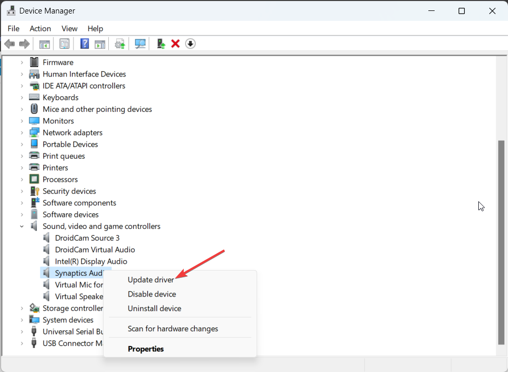Click the vertical scrollbar thumb

(501, 242)
